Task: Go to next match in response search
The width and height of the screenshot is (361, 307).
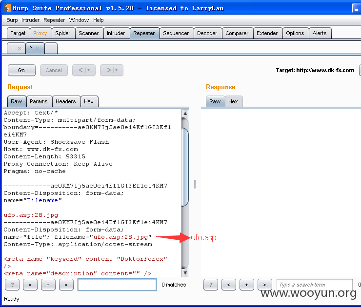Action: 264,285
